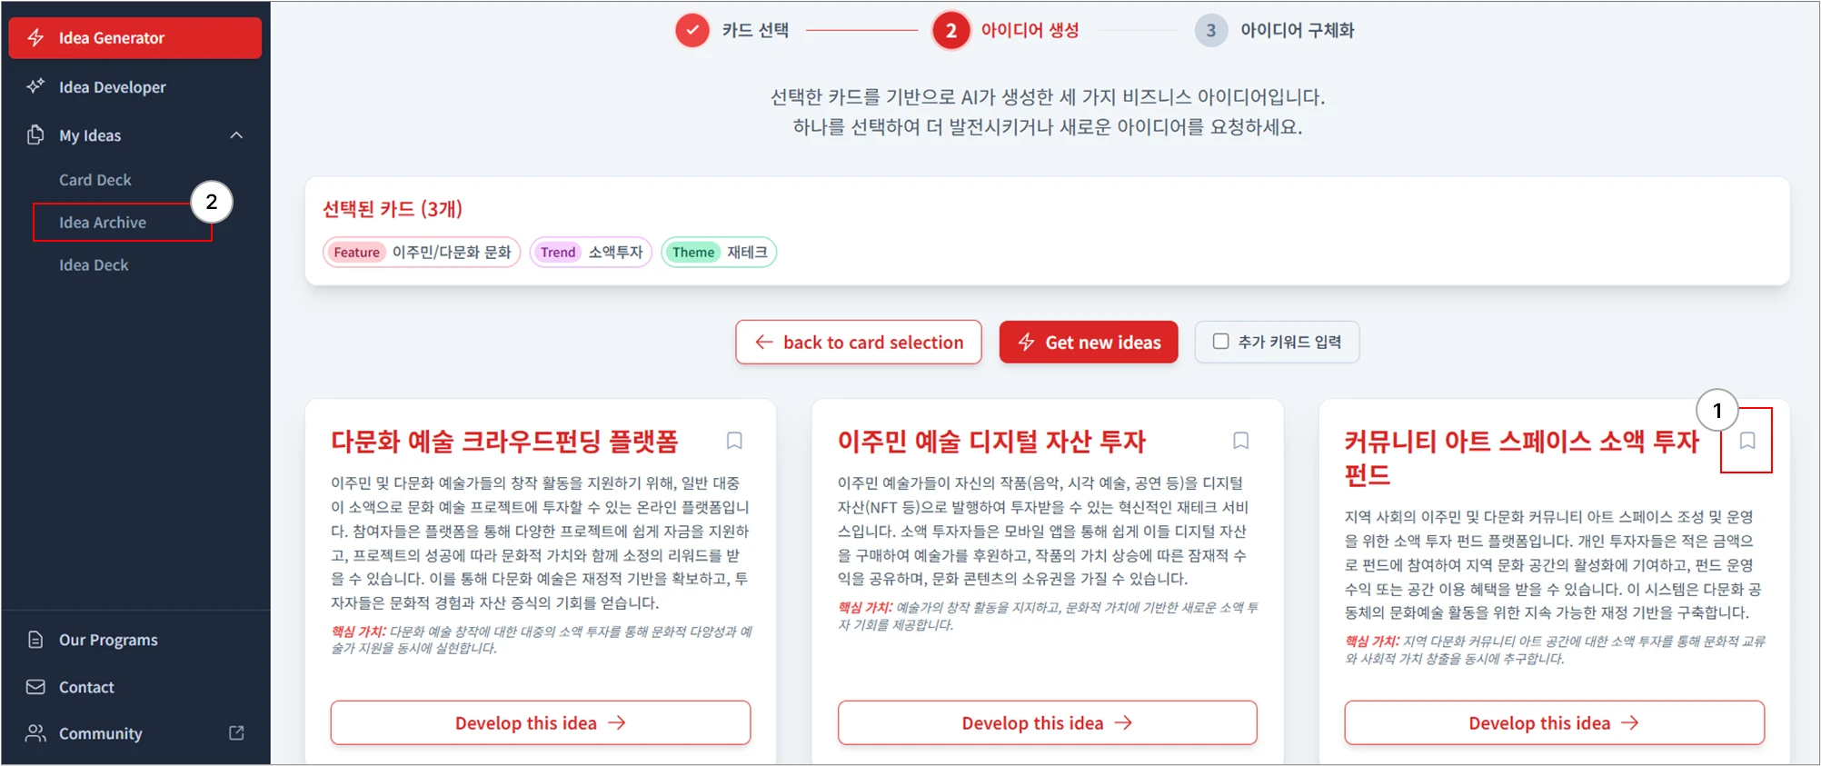Enable the 추가 키워드 입력 checkbox
Image resolution: width=1821 pixels, height=766 pixels.
pyautogui.click(x=1221, y=341)
